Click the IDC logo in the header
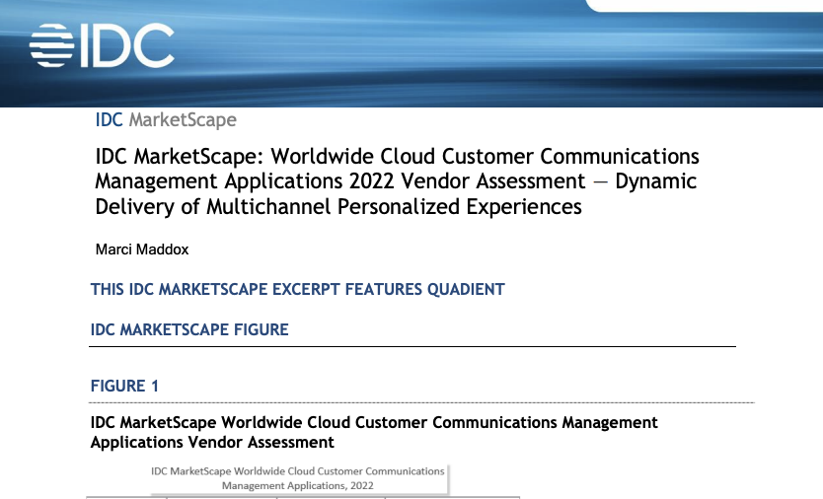823x499 pixels. tap(102, 45)
